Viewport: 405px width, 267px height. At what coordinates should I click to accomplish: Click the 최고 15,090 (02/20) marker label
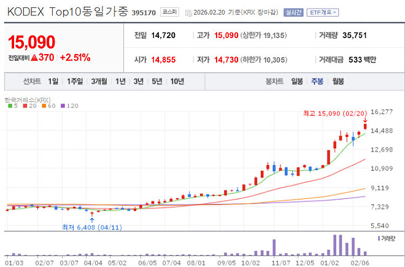coord(335,114)
